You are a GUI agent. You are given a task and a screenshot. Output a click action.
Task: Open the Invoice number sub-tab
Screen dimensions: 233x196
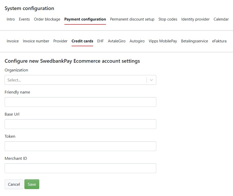coord(36,41)
